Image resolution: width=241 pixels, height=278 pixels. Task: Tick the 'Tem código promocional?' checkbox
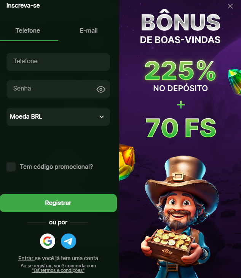pos(11,167)
